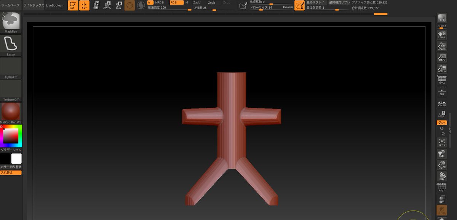Screen dimensions: 457x220
Task: Adjust the 最後を調整 slider
Action: click(x=328, y=8)
